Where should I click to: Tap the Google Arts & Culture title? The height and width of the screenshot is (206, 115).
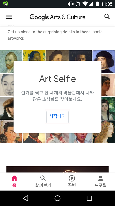tap(57, 17)
